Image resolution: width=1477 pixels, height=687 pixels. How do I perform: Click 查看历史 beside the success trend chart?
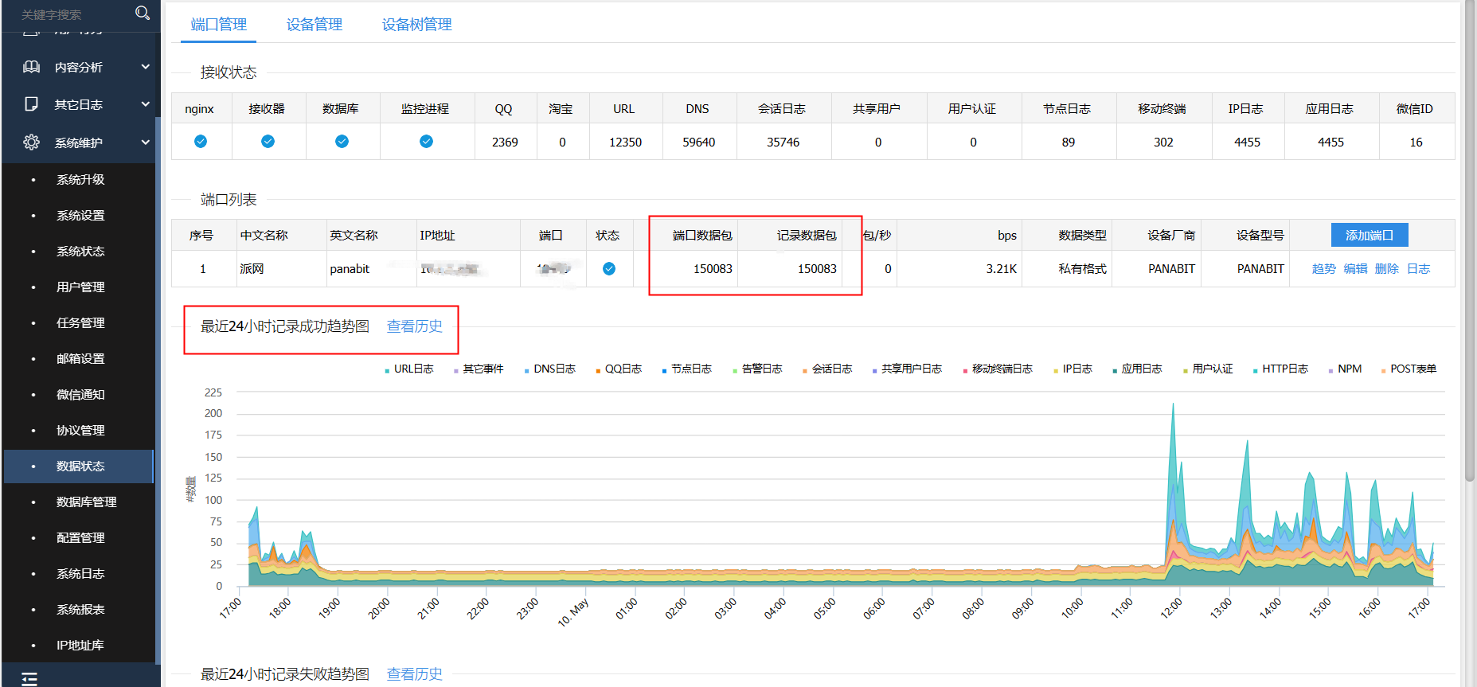(x=415, y=326)
